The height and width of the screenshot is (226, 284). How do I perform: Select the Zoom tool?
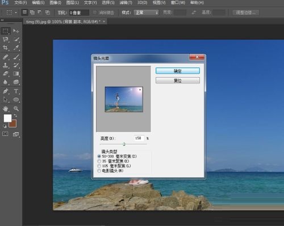pyautogui.click(x=16, y=109)
